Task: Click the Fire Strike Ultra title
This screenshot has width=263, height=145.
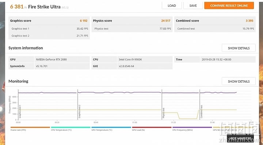Action: pyautogui.click(x=44, y=7)
